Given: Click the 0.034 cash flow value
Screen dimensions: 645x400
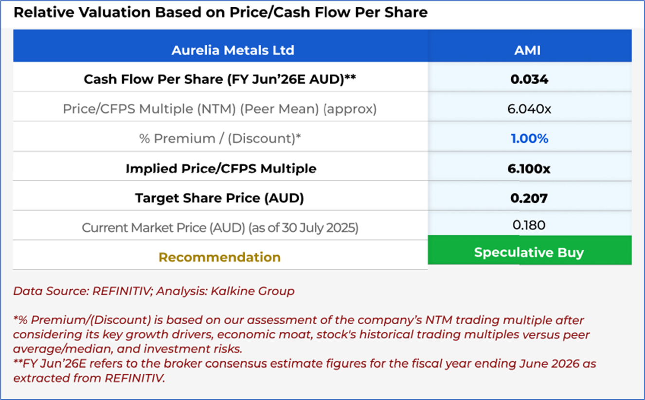Looking at the screenshot, I should coord(529,79).
